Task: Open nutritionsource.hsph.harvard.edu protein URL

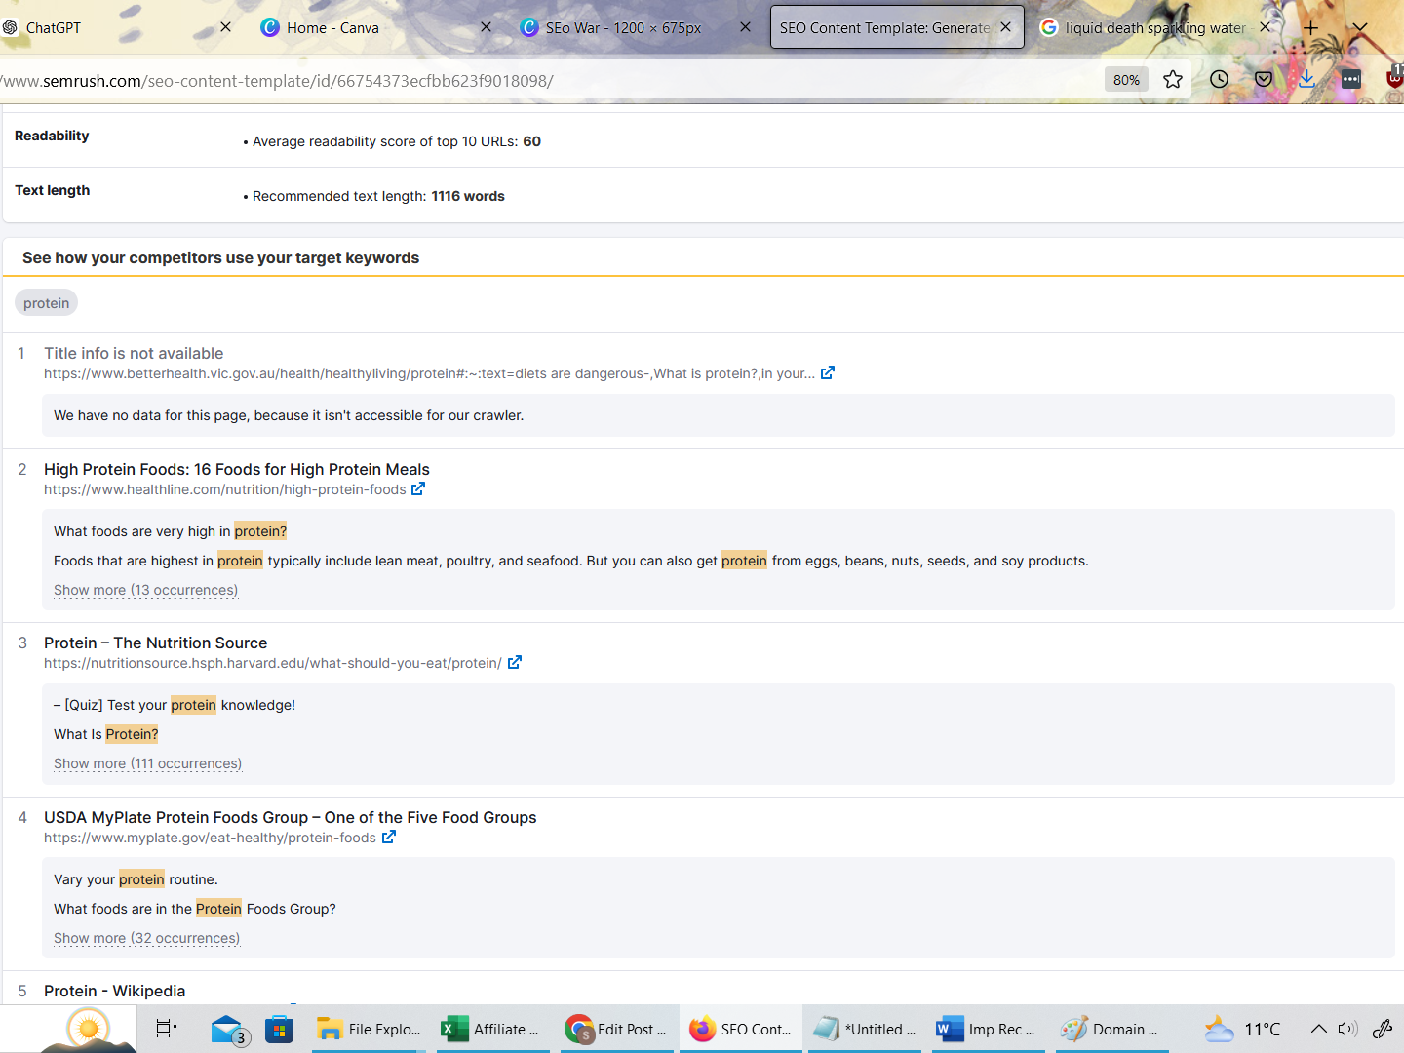Action: [x=272, y=663]
